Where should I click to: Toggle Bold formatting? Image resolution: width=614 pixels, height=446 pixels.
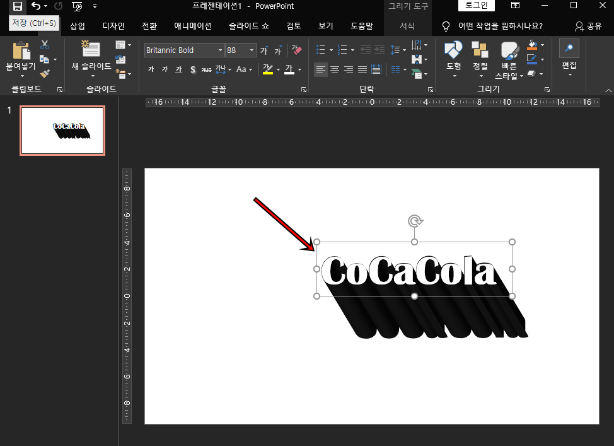click(x=151, y=69)
